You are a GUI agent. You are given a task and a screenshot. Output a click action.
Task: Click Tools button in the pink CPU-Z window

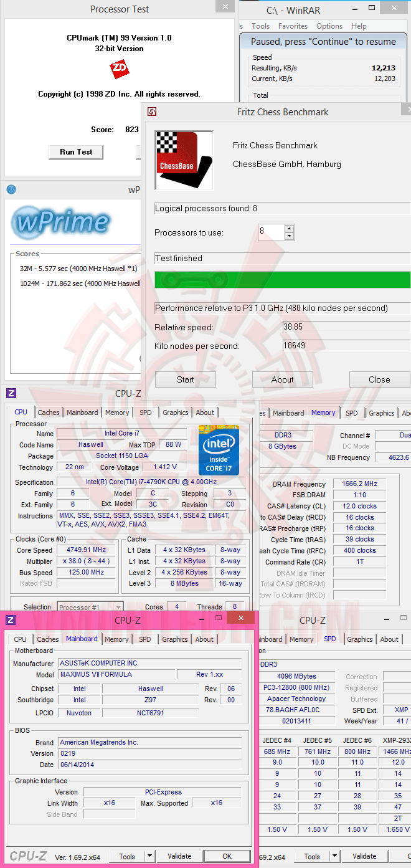click(128, 856)
